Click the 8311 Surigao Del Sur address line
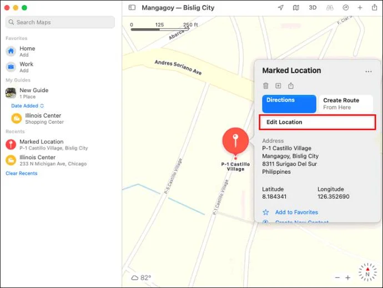This screenshot has width=383, height=288. [x=289, y=164]
